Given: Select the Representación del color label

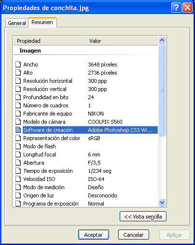Looking at the screenshot, I should coord(52,138).
